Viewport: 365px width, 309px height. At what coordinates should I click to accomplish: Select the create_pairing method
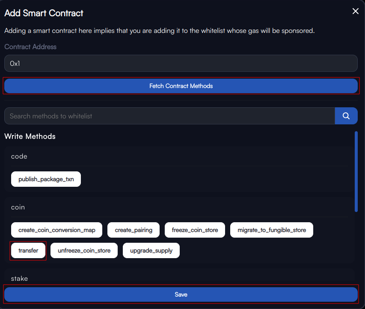(134, 230)
